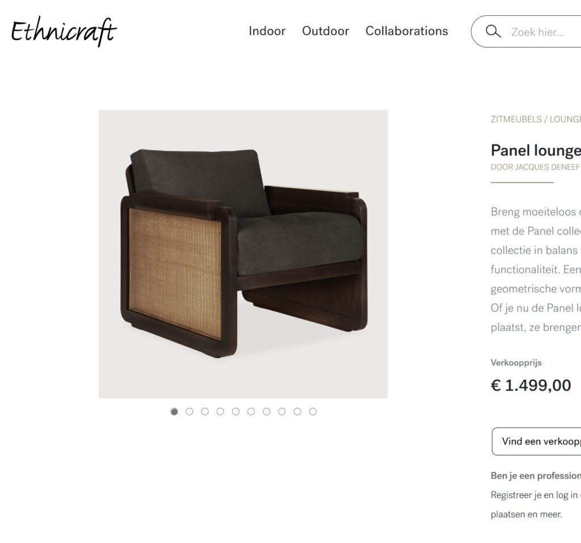This screenshot has height=543, width=581.
Task: Select the last image carousel dot
Action: coord(313,412)
